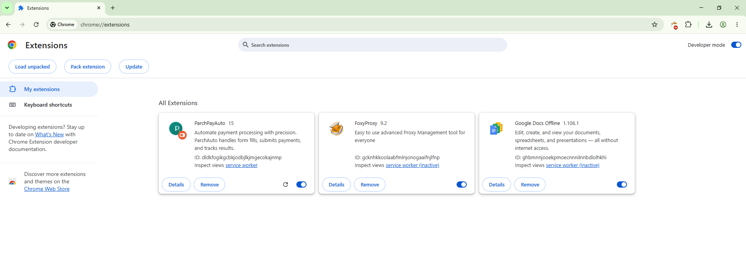Open the Downloads tray icon
Image resolution: width=746 pixels, height=267 pixels.
pos(709,25)
